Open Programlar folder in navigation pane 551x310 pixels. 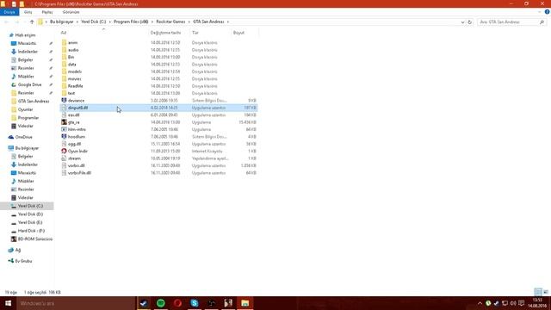[x=28, y=118]
